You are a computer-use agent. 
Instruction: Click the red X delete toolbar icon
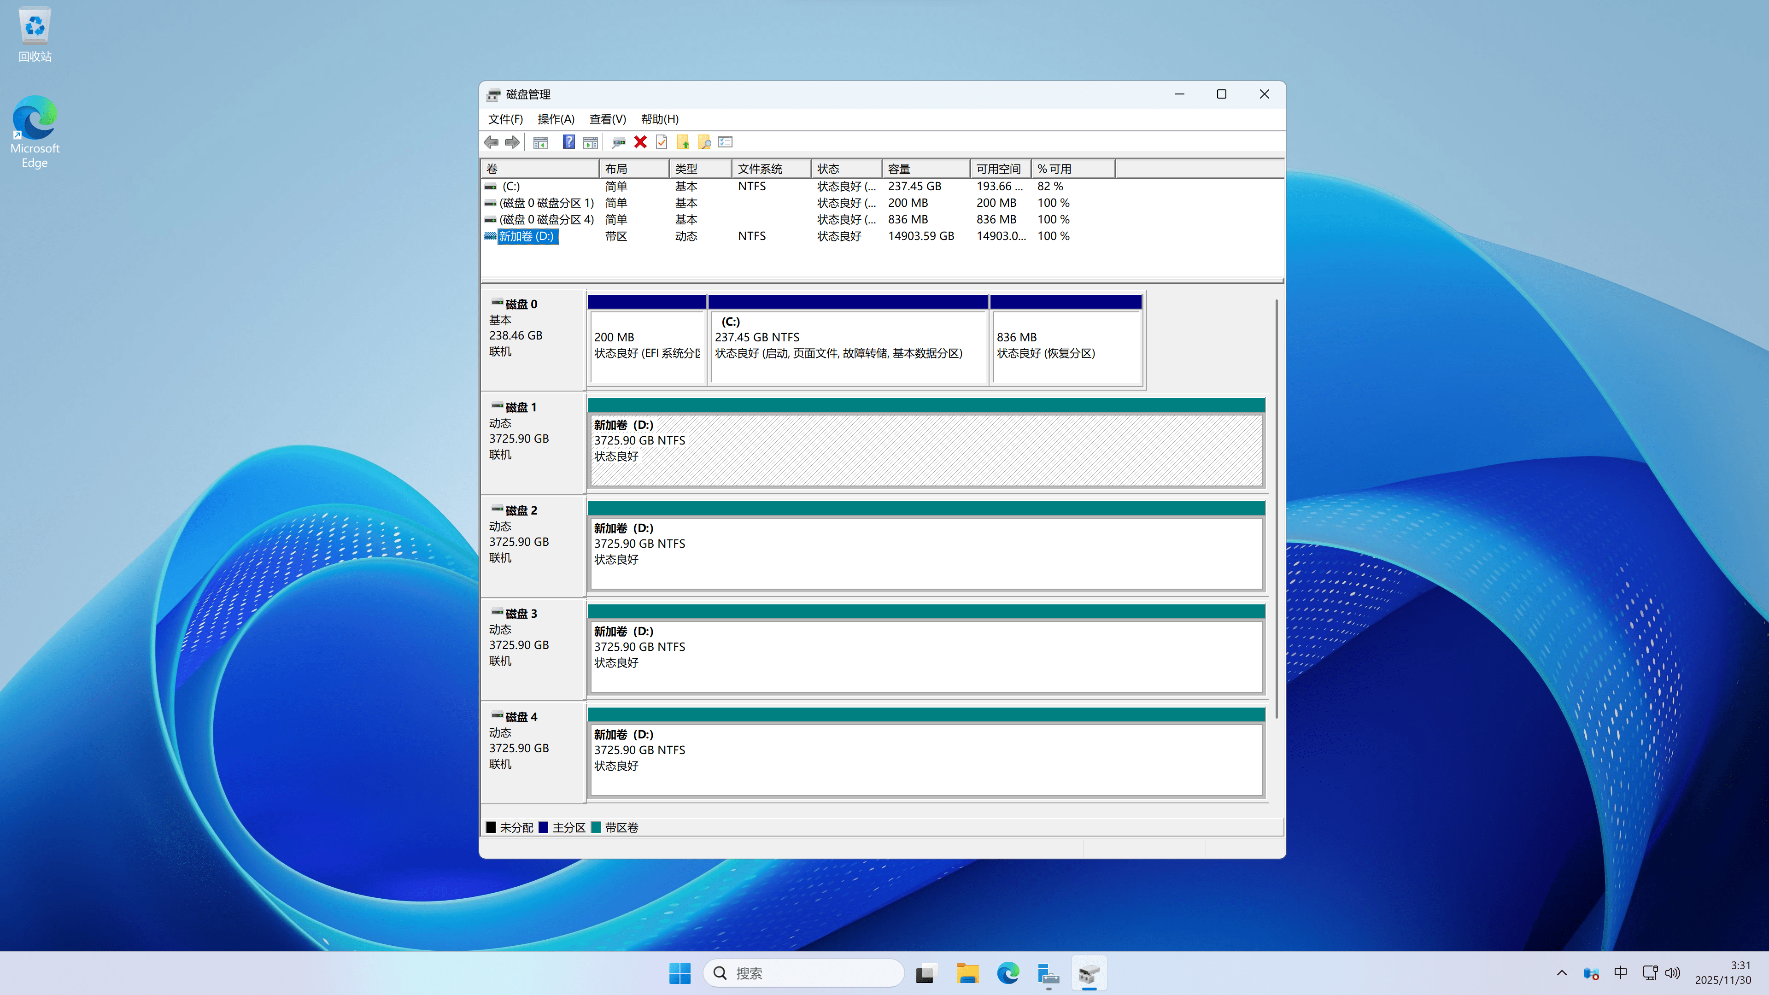point(640,142)
